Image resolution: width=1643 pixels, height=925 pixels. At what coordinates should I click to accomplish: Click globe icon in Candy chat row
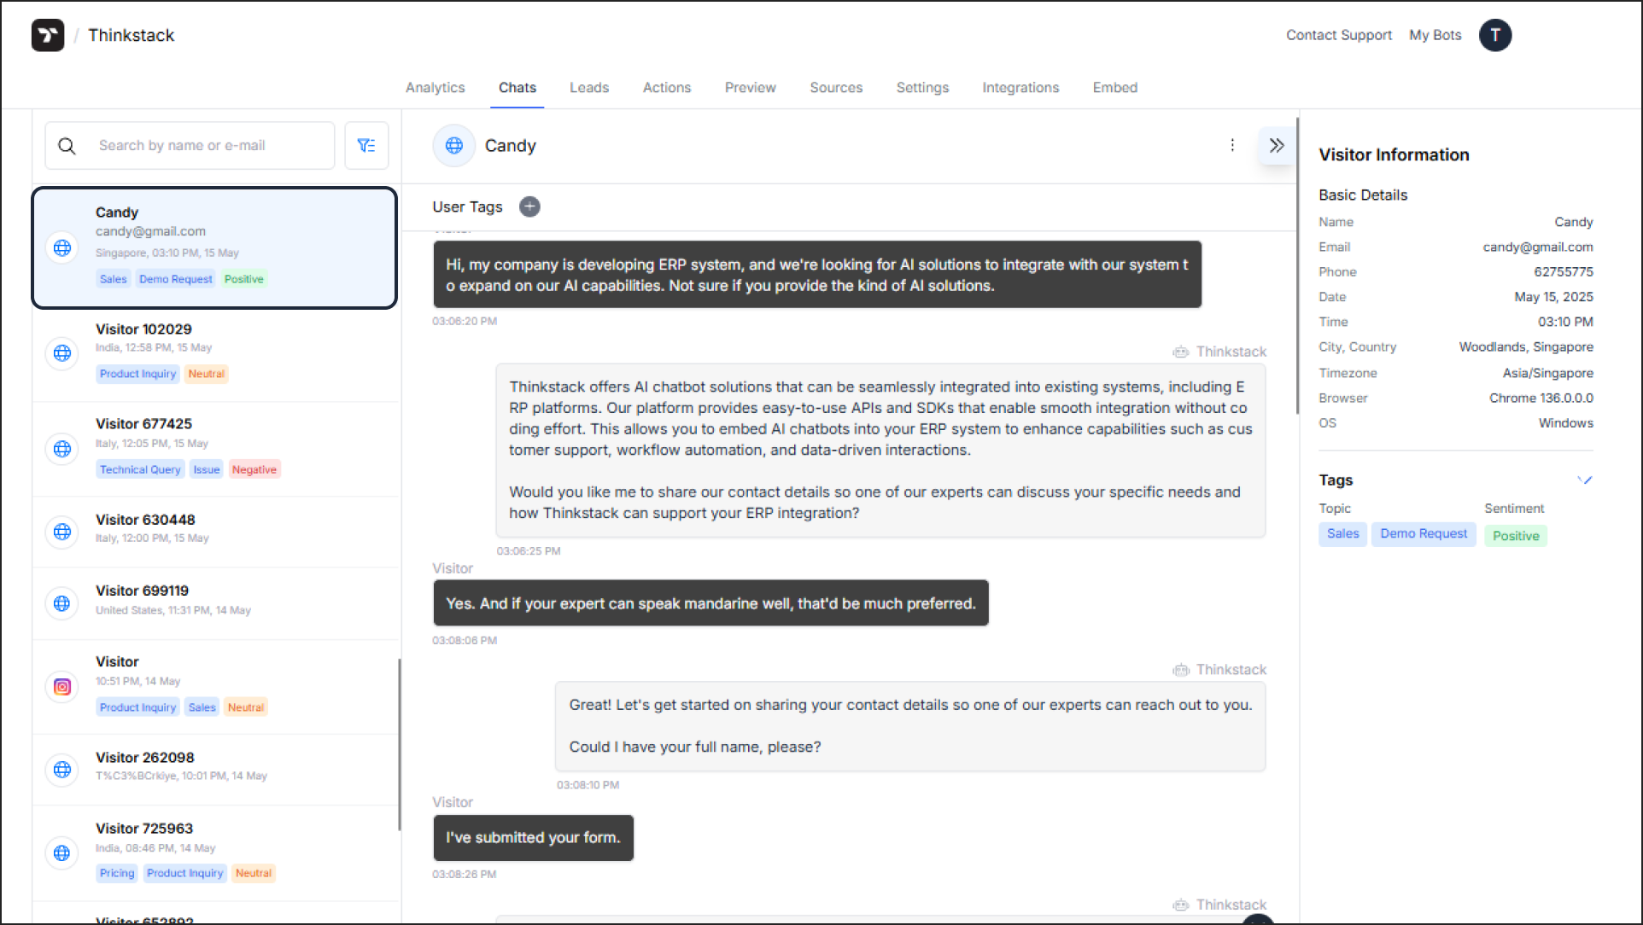pyautogui.click(x=62, y=247)
